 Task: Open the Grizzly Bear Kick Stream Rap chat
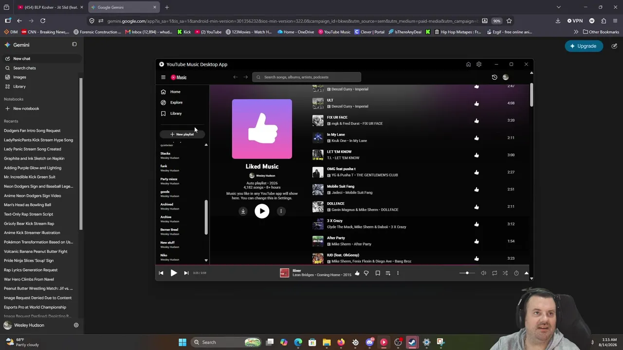click(x=29, y=224)
